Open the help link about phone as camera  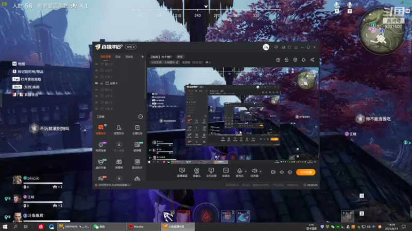click(114, 185)
